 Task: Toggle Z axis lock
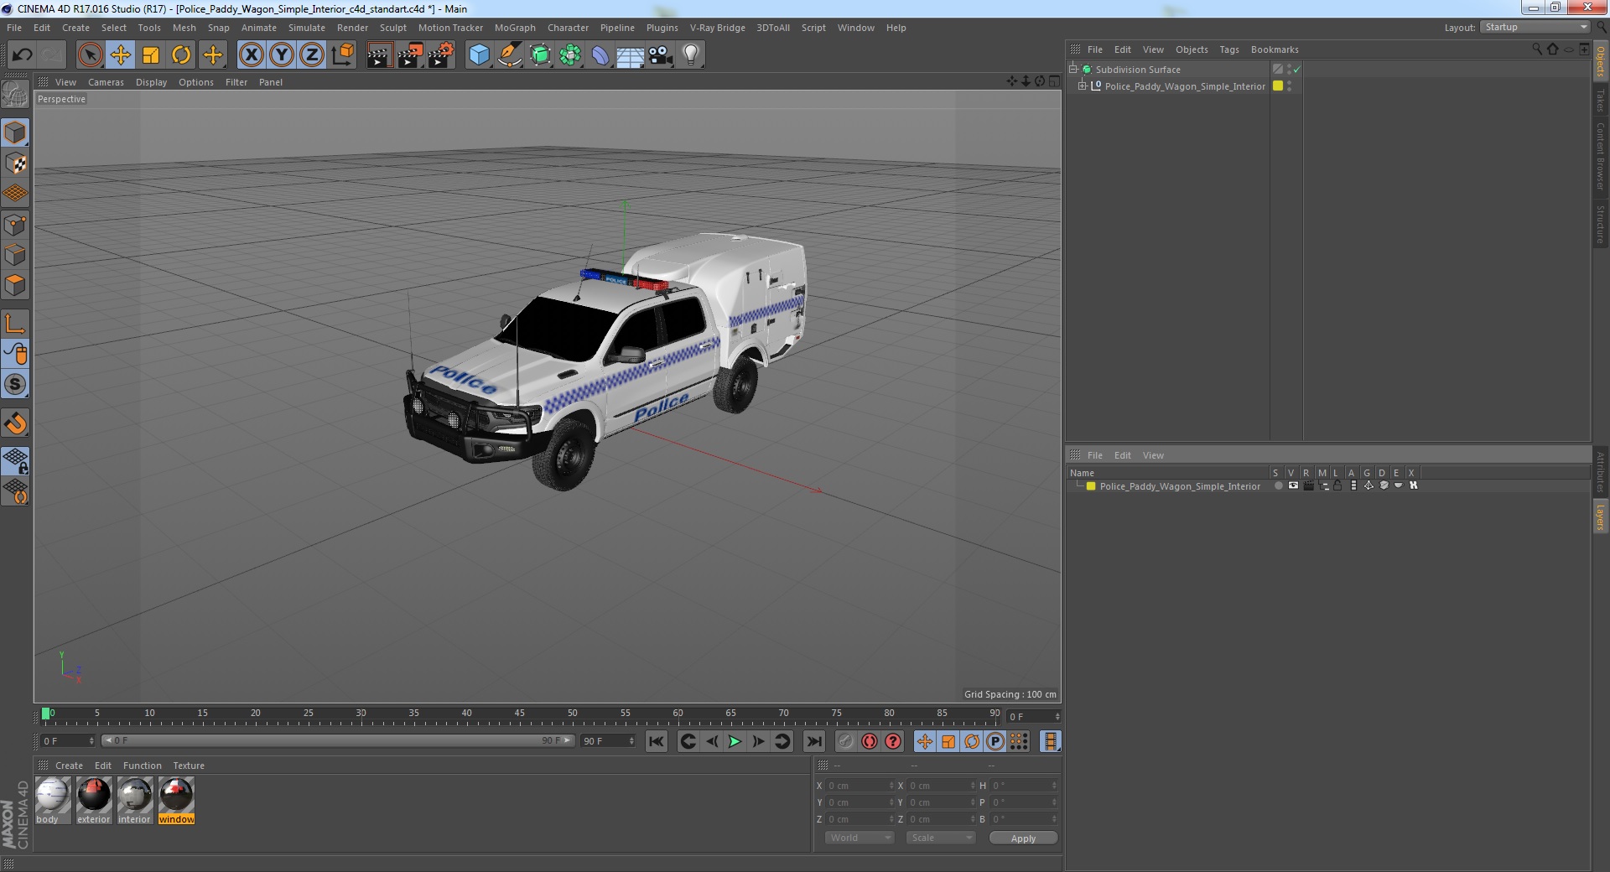coord(312,55)
